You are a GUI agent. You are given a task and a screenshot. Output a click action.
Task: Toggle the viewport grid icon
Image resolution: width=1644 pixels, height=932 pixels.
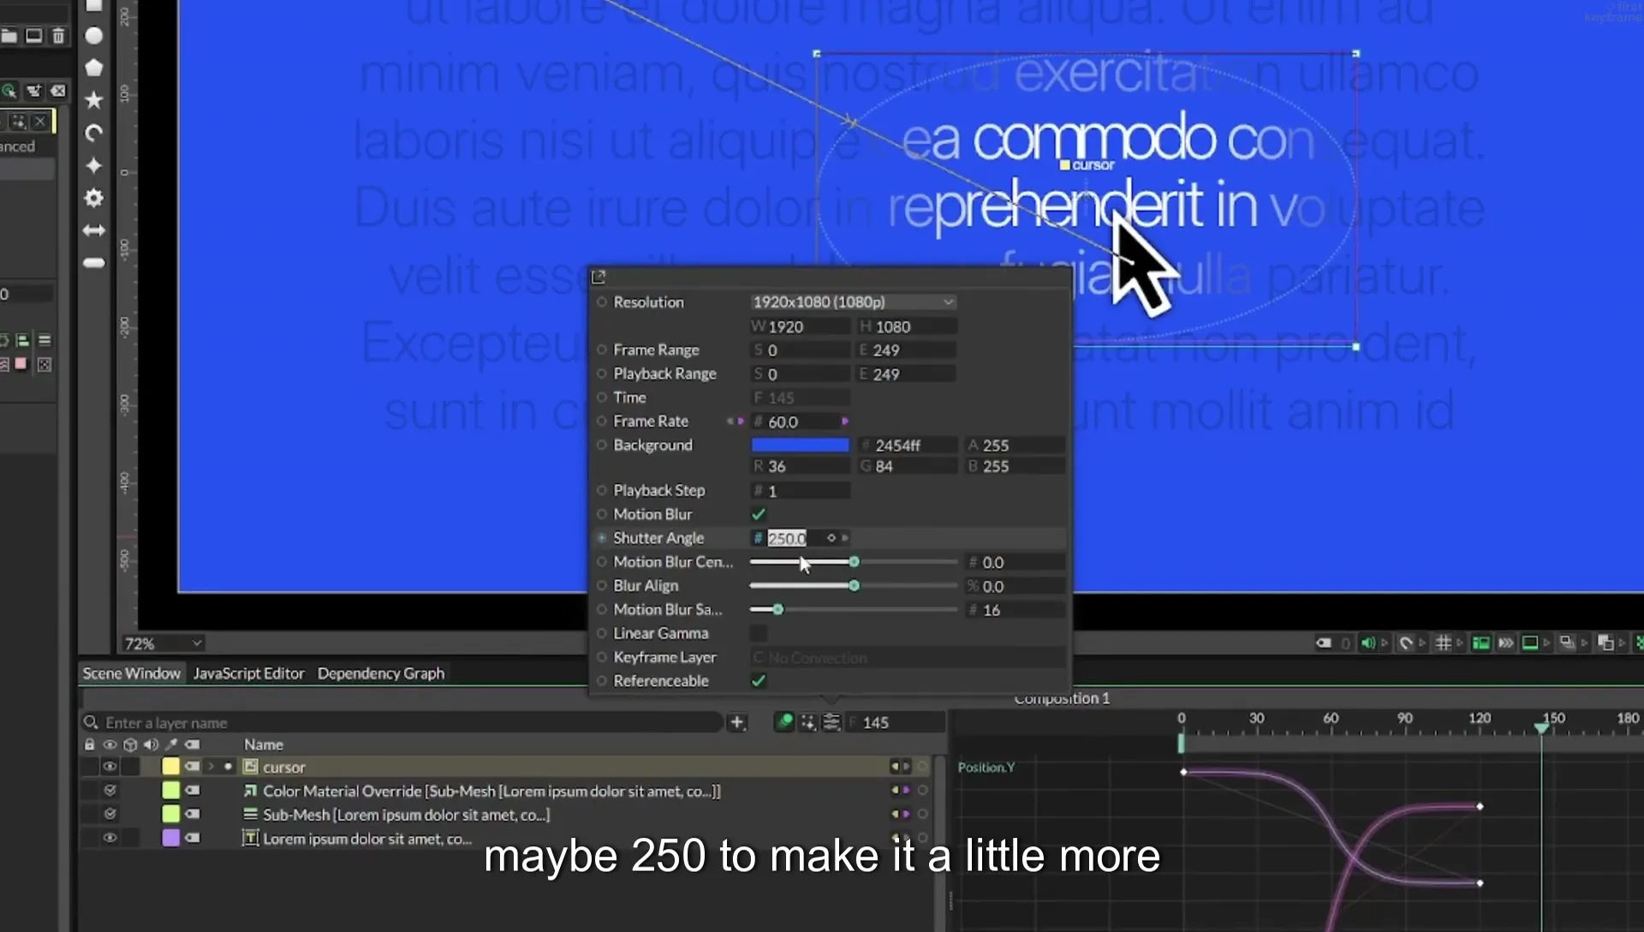[1443, 642]
